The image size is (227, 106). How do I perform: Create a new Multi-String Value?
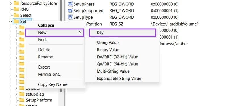click(113, 71)
